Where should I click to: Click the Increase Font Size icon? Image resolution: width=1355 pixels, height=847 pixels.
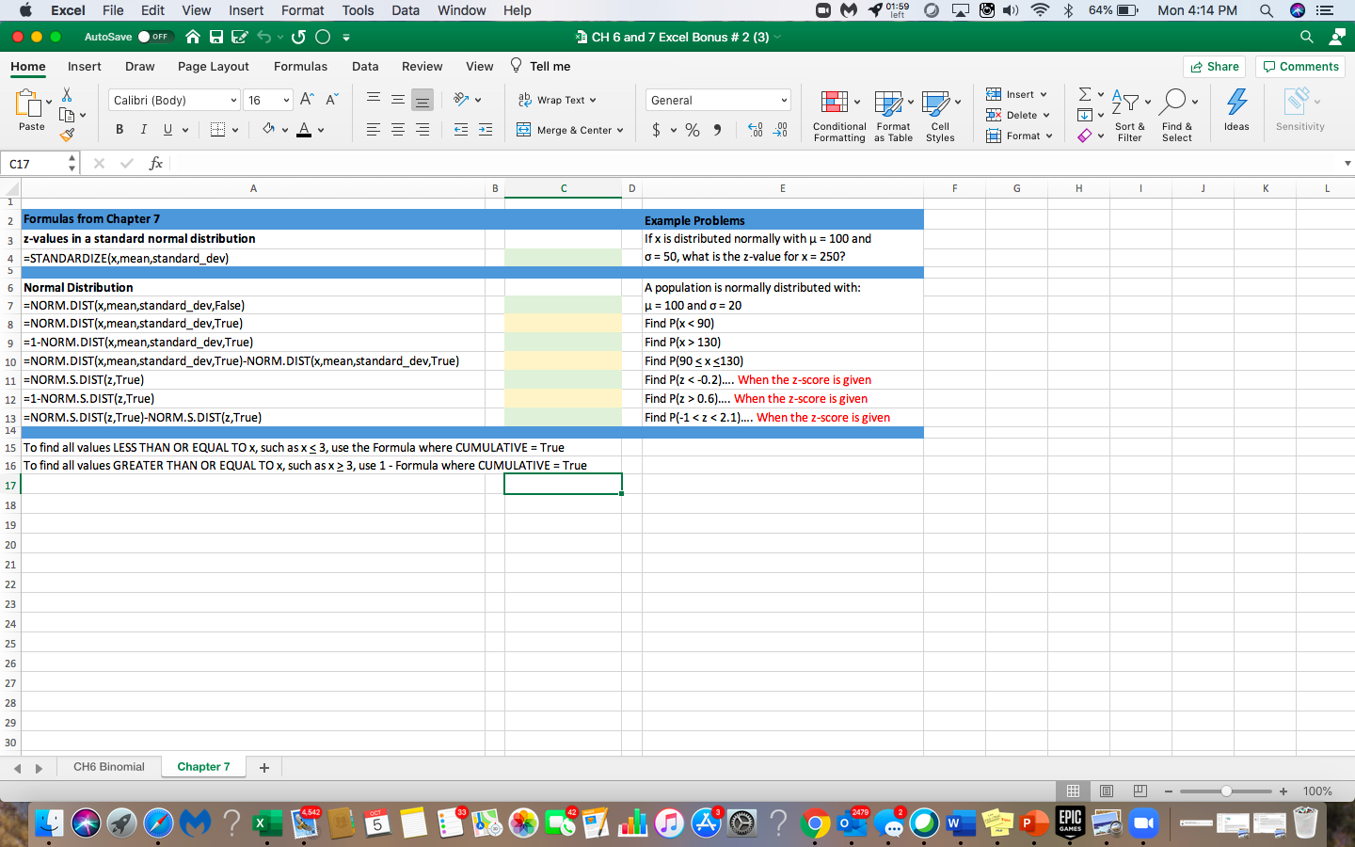(307, 100)
